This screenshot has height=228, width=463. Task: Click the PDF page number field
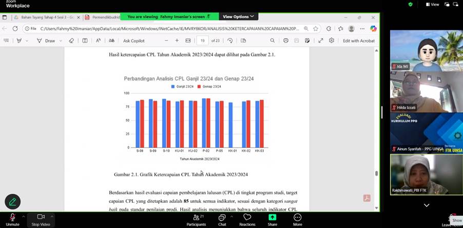coord(203,40)
